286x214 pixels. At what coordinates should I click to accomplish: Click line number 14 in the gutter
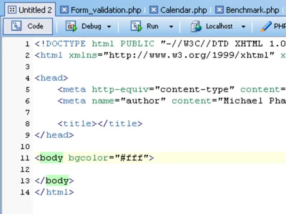tap(25, 192)
